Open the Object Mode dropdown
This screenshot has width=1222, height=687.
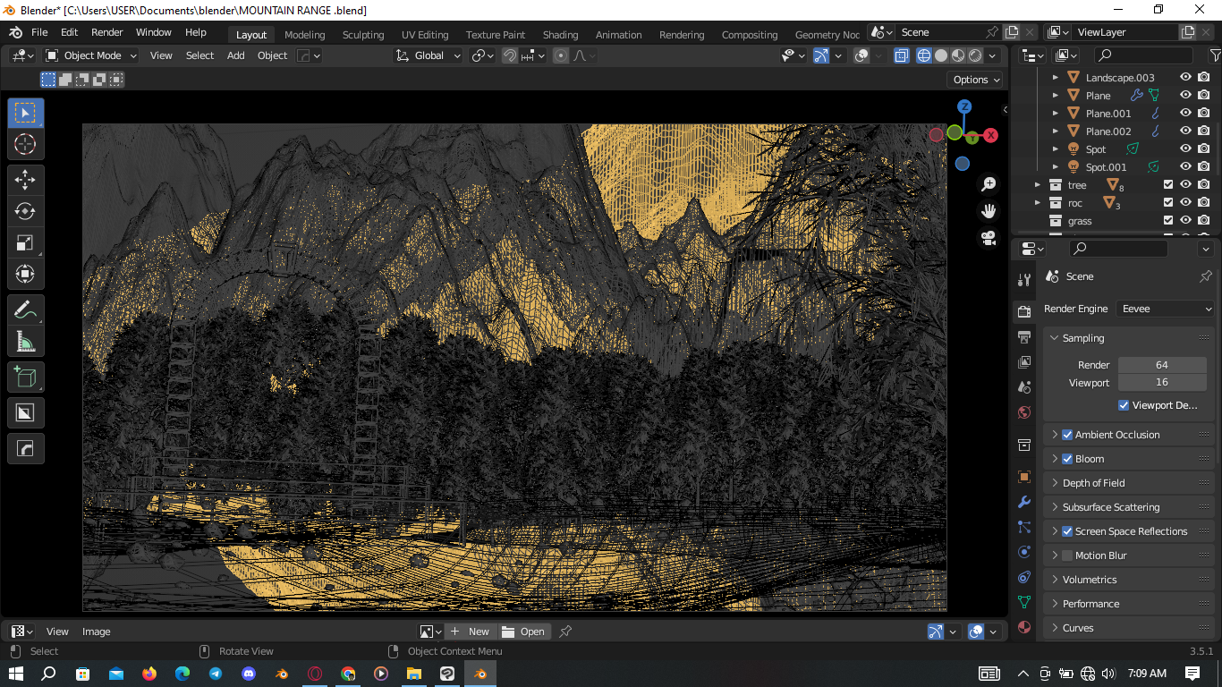(x=91, y=55)
